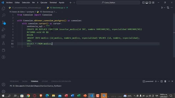Open Brave browser from taskbar

[x=41, y=96]
